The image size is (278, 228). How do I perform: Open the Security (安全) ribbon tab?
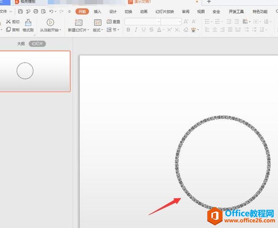click(x=216, y=12)
